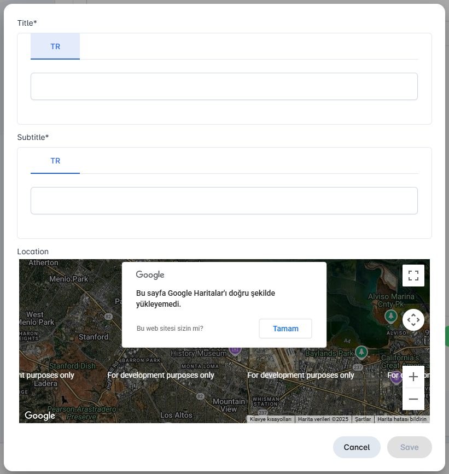449x474 pixels.
Task: Cancel the dialog form
Action: tap(357, 447)
